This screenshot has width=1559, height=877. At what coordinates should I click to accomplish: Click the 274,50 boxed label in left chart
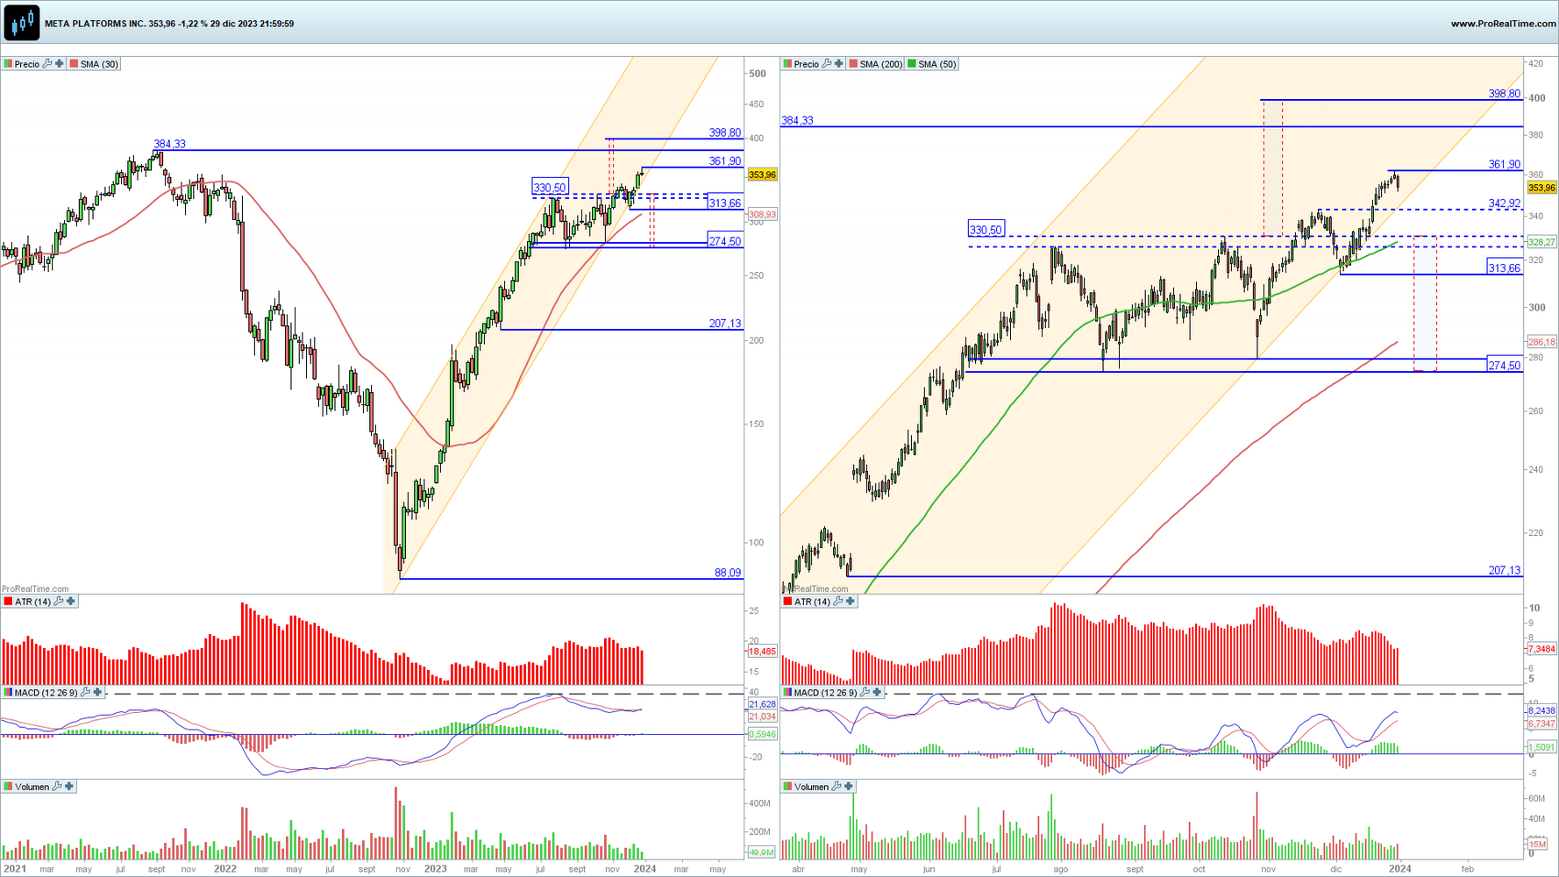click(x=725, y=241)
